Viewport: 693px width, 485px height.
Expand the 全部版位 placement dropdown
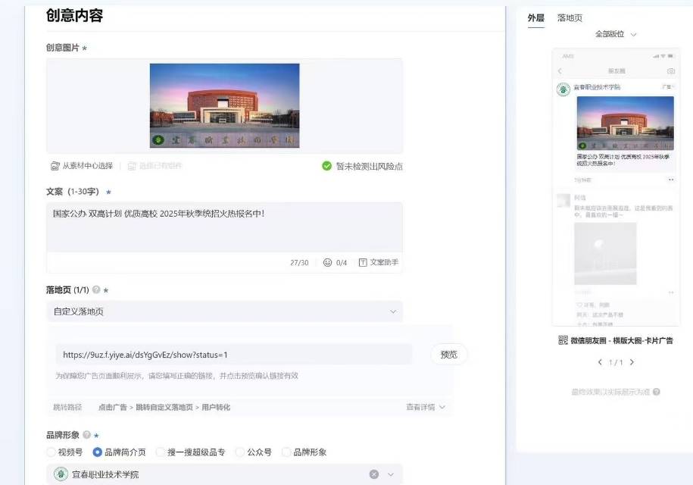616,34
